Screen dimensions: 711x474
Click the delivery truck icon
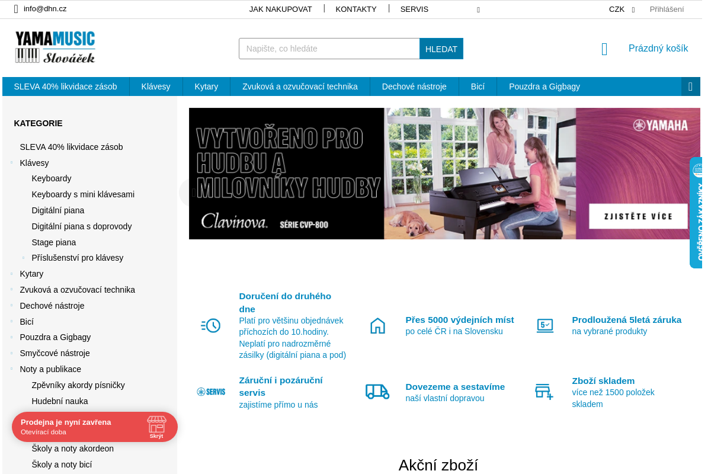[377, 392]
